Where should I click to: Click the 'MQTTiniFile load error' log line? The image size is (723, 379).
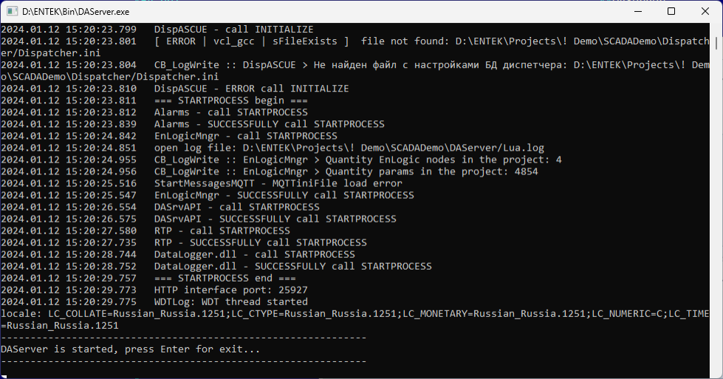point(278,183)
